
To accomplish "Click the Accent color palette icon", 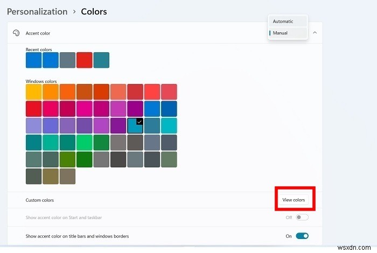I will point(16,33).
